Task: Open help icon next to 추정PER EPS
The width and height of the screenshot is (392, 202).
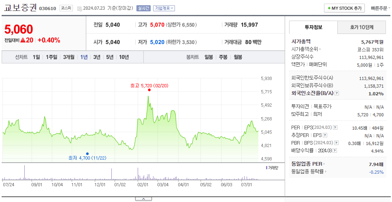Action: [x=325, y=135]
